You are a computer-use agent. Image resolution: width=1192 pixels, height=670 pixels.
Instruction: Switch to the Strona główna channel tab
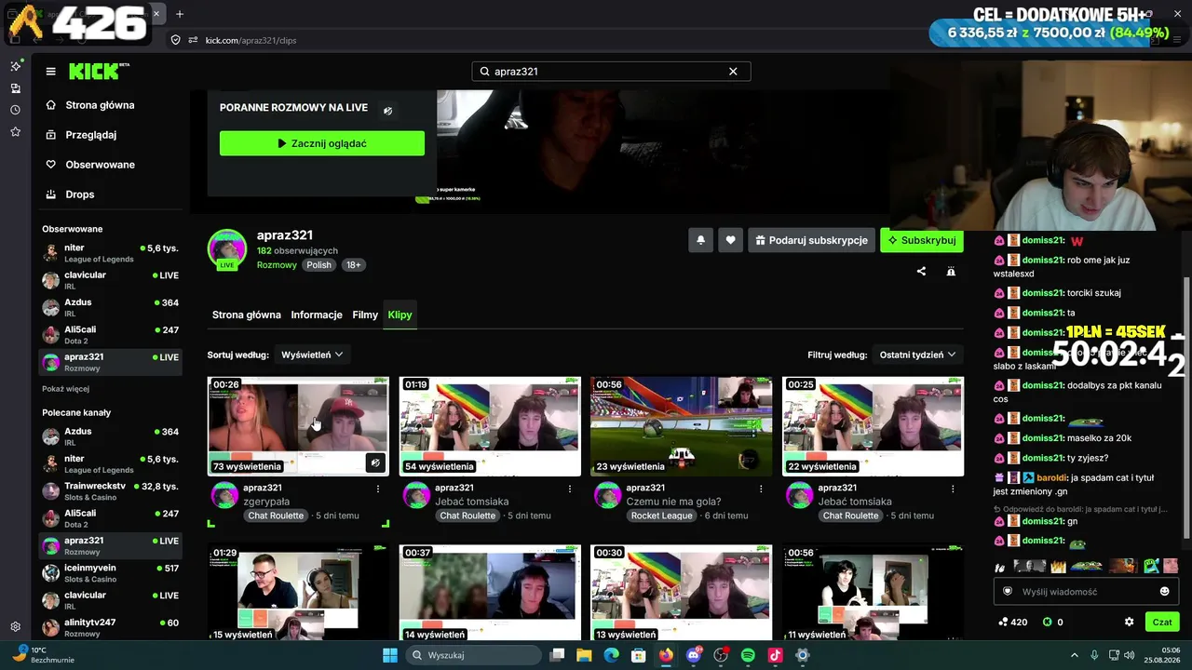click(247, 315)
